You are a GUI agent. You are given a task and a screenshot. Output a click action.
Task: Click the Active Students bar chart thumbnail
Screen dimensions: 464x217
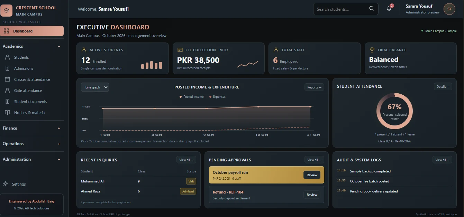pyautogui.click(x=152, y=65)
